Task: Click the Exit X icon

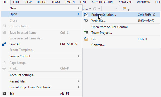Action: (4, 93)
